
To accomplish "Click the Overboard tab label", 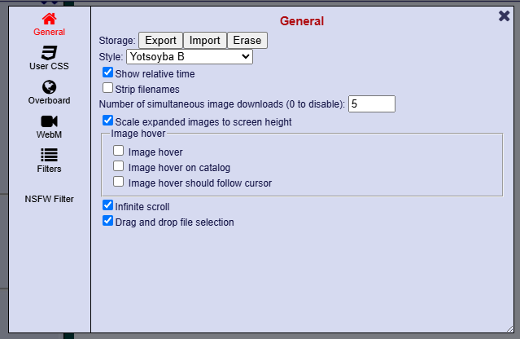I will tap(49, 100).
